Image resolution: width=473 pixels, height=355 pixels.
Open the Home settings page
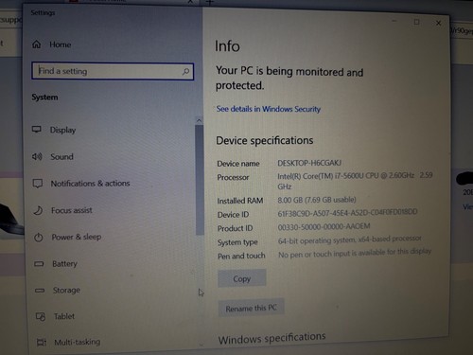[52, 44]
